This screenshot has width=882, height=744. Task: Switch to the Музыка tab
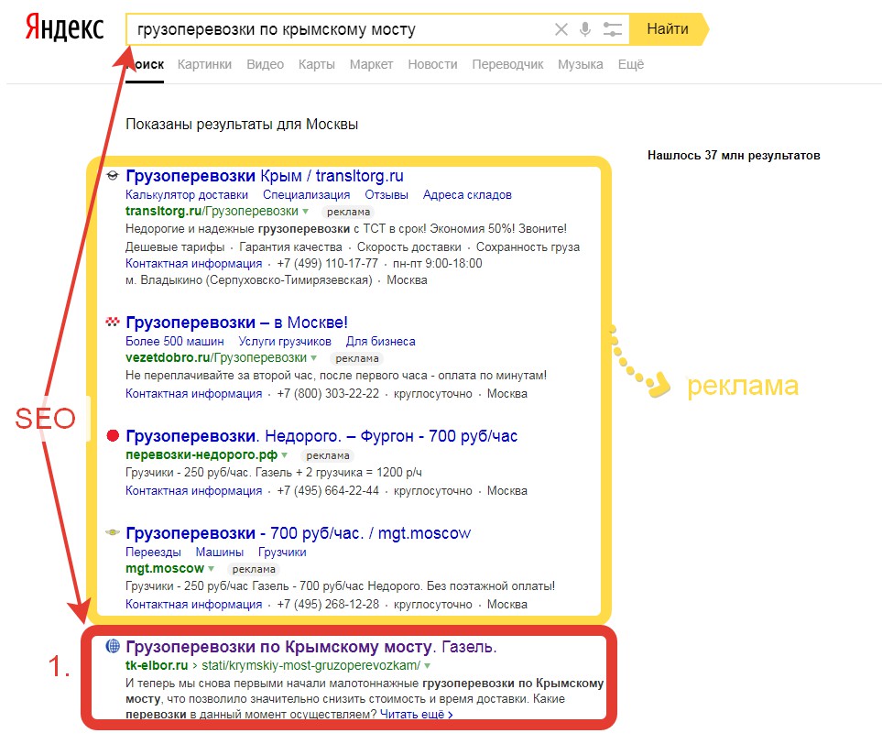(x=581, y=65)
